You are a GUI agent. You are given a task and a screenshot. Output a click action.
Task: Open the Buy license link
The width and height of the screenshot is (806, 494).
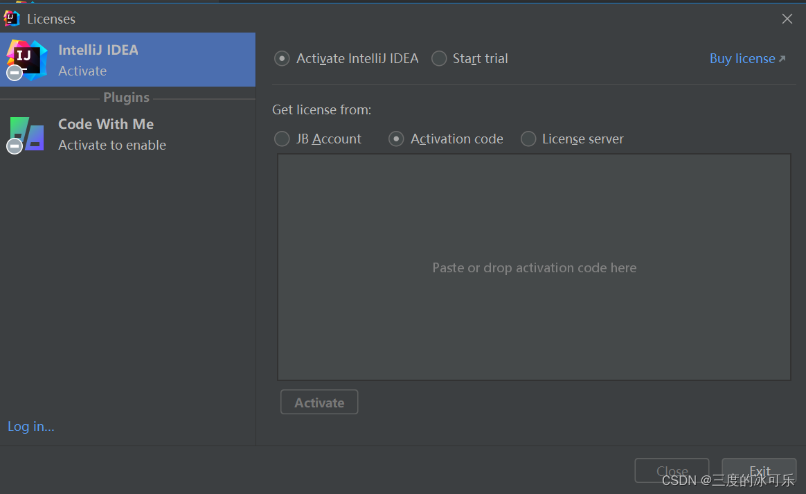click(x=747, y=59)
